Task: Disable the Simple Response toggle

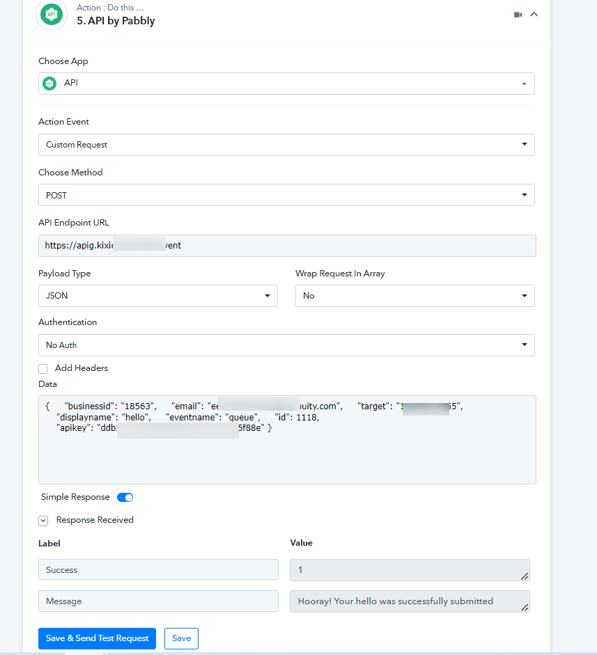Action: coord(125,498)
